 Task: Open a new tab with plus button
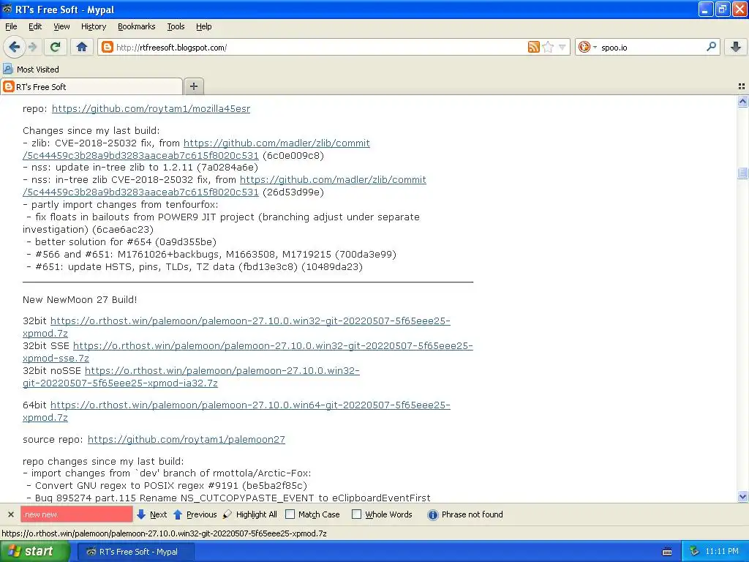(x=193, y=86)
